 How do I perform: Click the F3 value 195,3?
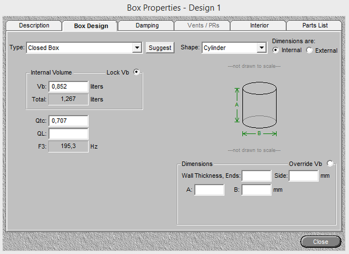pyautogui.click(x=68, y=146)
